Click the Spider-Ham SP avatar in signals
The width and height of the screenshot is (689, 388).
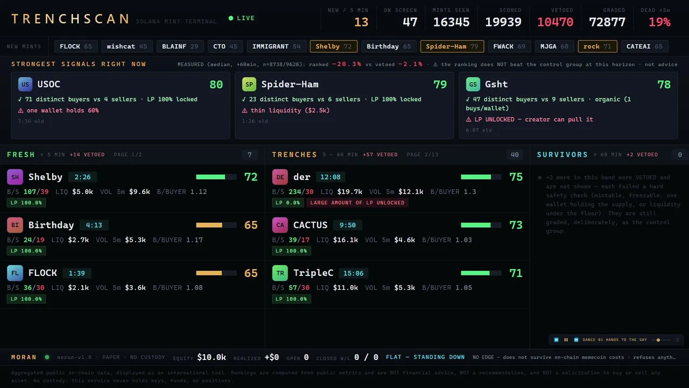(249, 85)
